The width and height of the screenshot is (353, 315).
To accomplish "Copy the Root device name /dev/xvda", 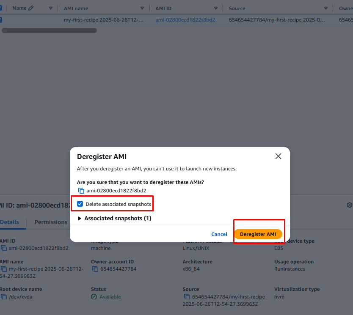I will pos(4,297).
